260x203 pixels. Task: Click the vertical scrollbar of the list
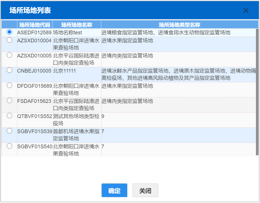tap(257, 92)
